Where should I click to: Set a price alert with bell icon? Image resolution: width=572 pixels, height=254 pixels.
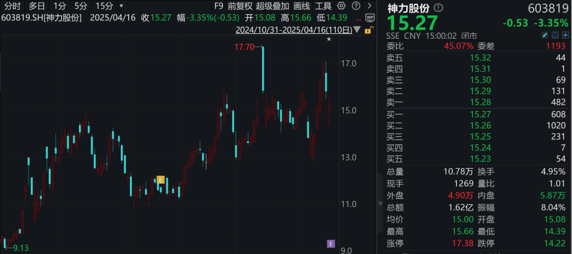click(x=555, y=35)
